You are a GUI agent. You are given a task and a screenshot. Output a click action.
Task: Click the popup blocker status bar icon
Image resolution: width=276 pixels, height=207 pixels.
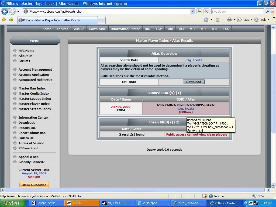click(x=204, y=196)
